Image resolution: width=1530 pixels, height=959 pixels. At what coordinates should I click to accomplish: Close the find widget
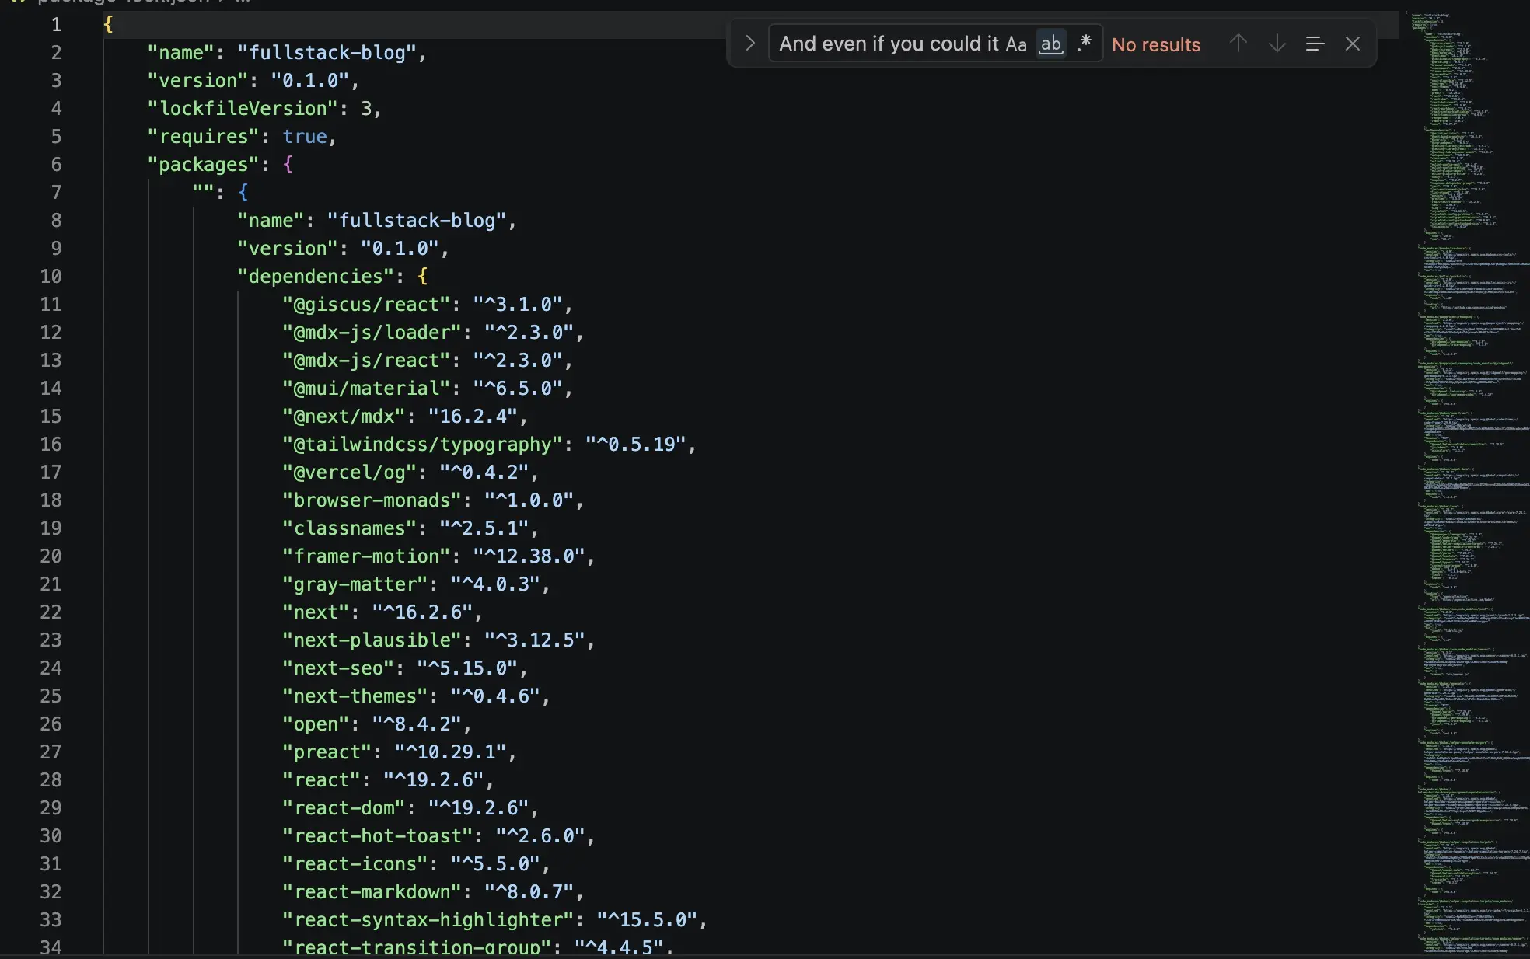click(x=1353, y=44)
